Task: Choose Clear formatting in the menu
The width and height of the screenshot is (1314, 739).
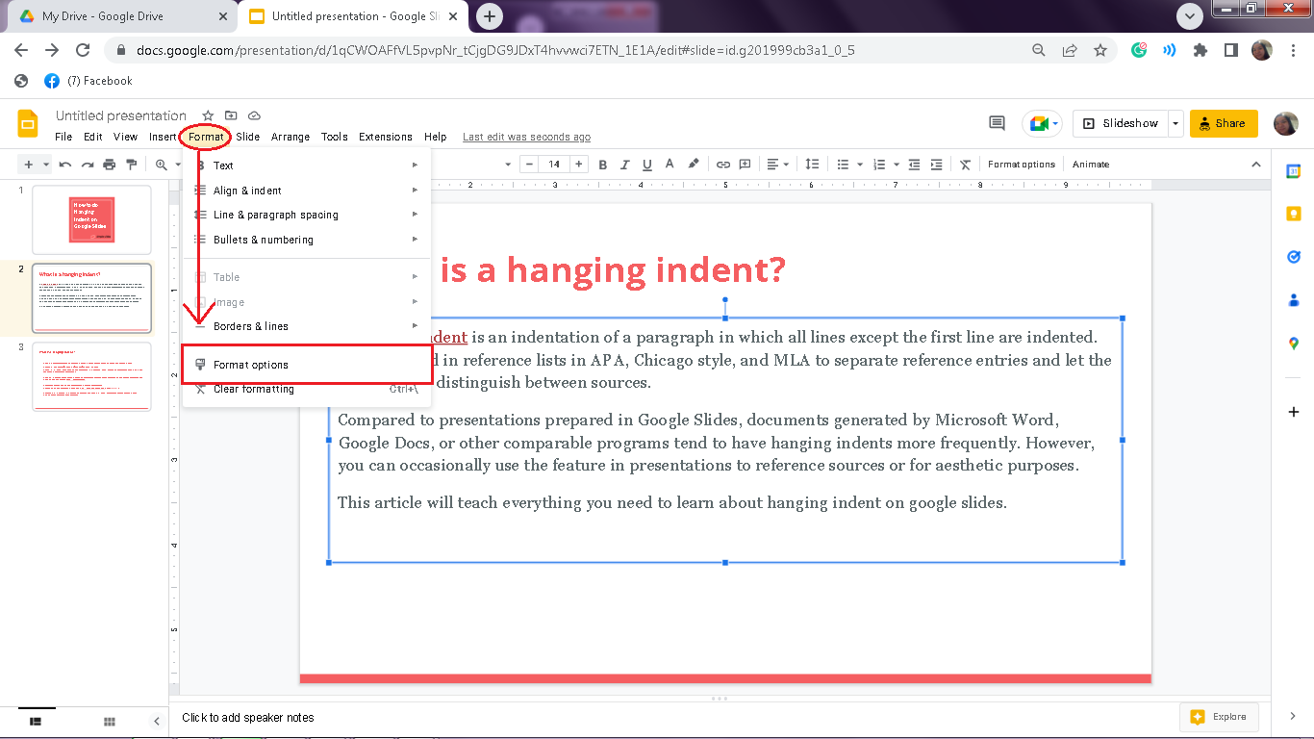Action: [306, 390]
